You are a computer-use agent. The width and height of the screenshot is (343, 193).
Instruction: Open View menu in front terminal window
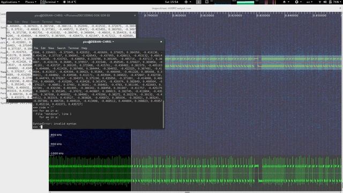click(51, 48)
